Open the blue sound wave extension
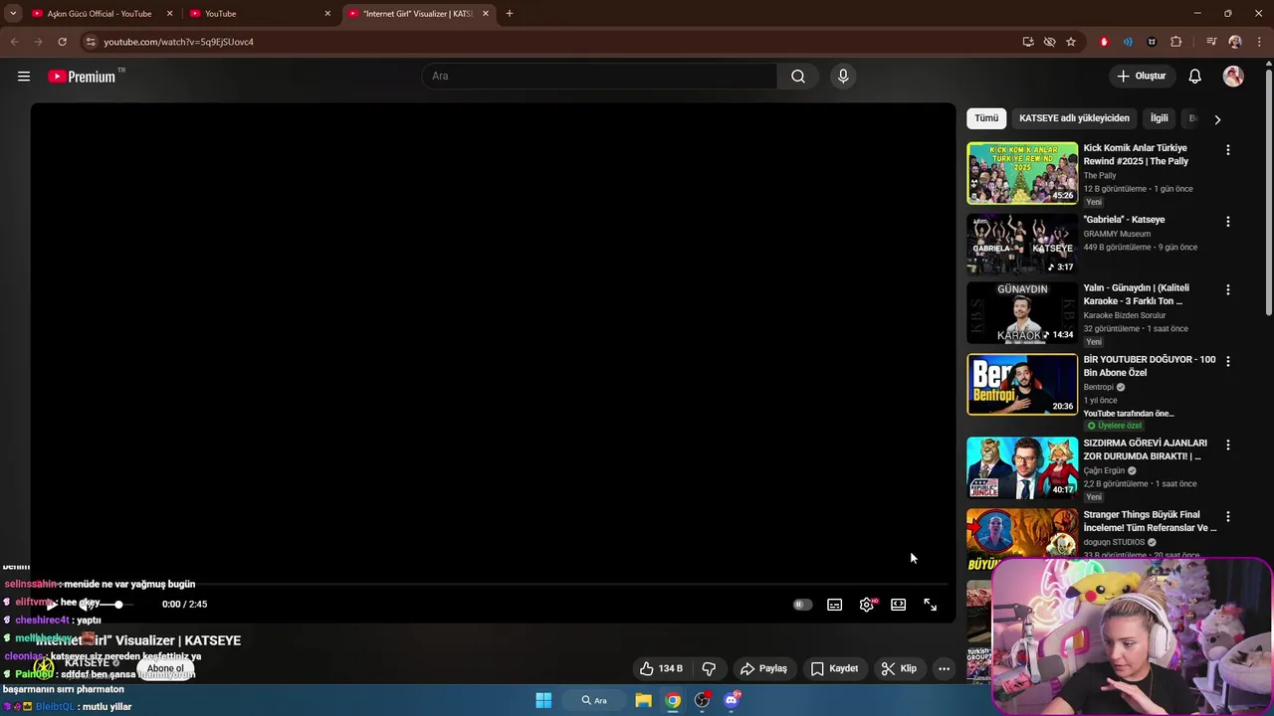Screen dimensions: 1274x716 pyautogui.click(x=1128, y=42)
